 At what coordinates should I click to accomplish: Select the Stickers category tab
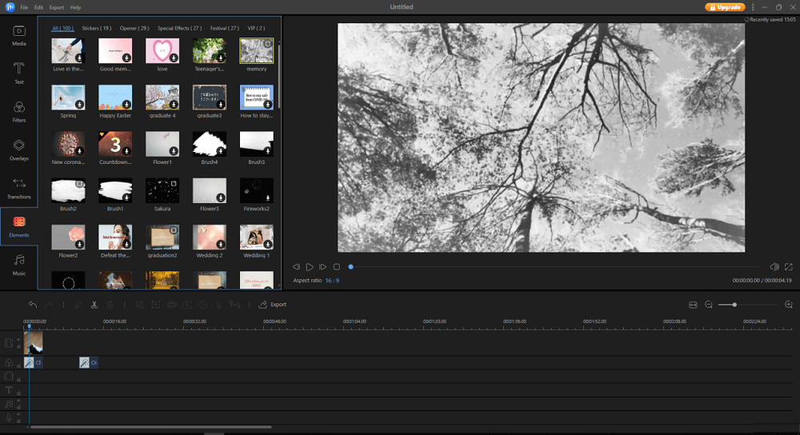pos(96,28)
